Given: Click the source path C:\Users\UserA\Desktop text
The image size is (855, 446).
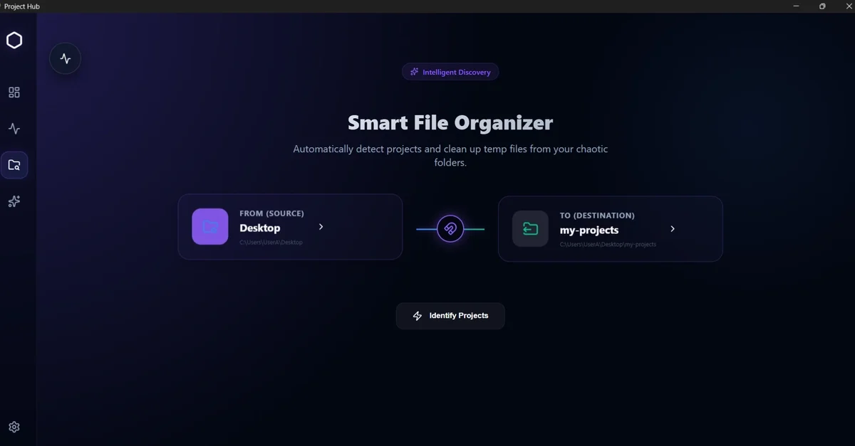Looking at the screenshot, I should 271,243.
